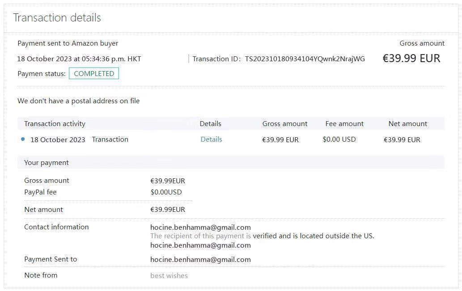
Task: Click the best wishes note text
Action: [x=169, y=276]
